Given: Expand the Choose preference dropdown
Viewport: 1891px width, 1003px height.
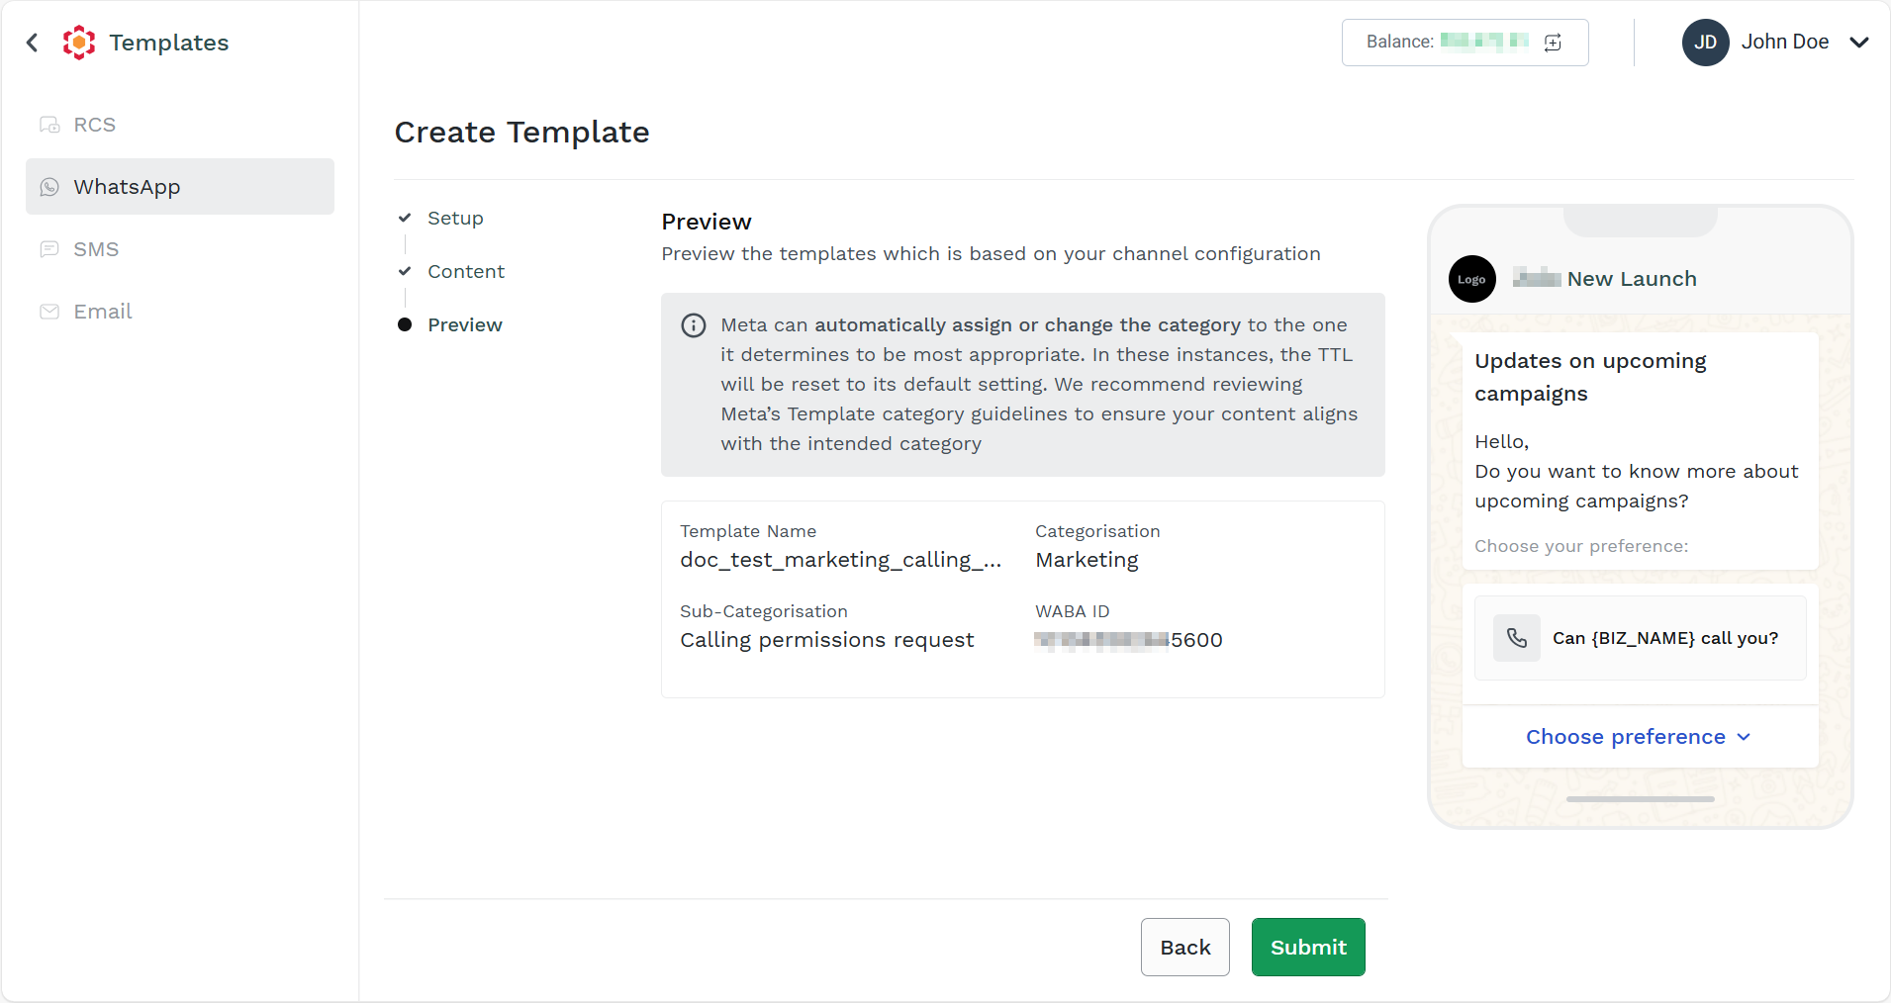Looking at the screenshot, I should [x=1639, y=737].
